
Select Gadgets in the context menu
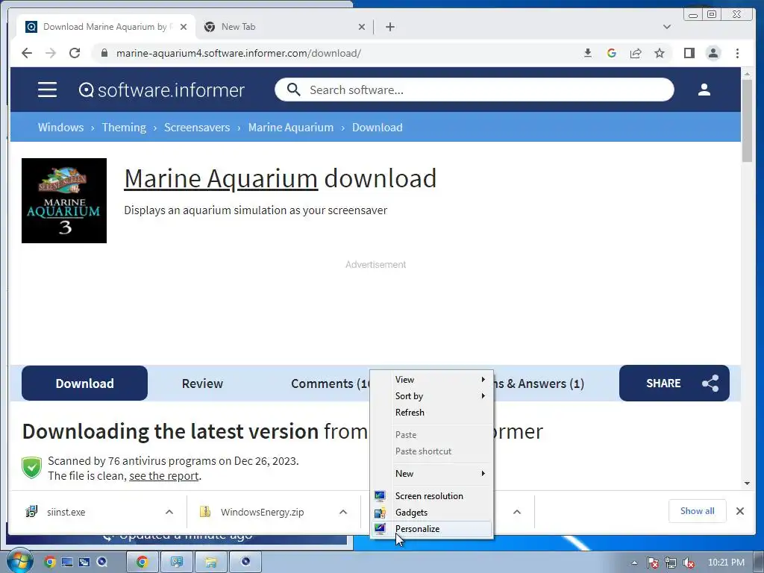click(432, 513)
